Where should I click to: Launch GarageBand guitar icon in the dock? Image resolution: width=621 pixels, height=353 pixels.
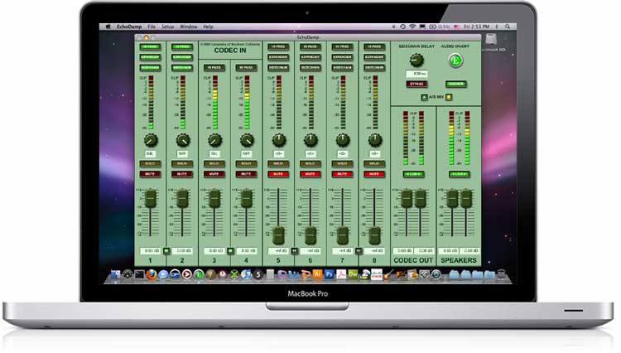389,274
